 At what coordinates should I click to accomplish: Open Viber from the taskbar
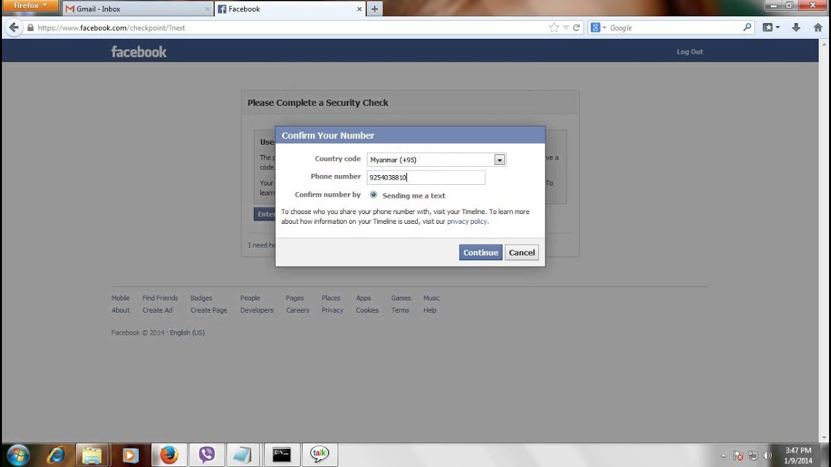206,455
